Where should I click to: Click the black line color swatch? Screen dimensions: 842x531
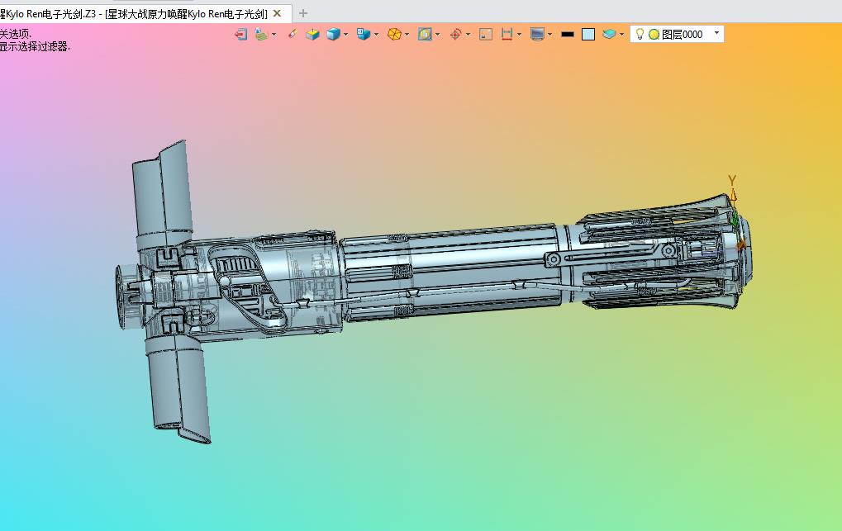point(568,35)
